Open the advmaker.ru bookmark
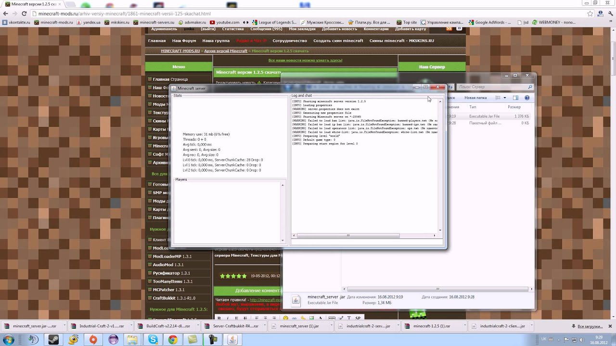Viewport: 616px width, 346px height. [192, 22]
